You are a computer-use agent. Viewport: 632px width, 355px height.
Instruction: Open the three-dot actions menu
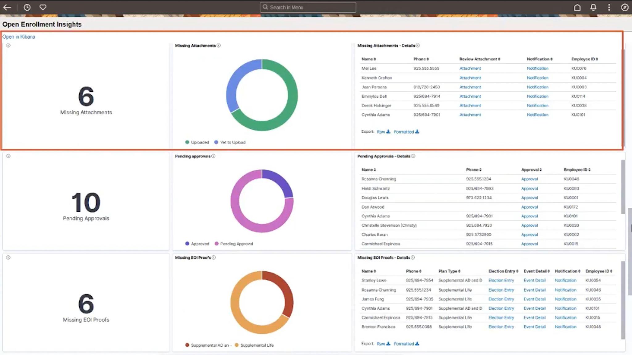[x=609, y=7]
